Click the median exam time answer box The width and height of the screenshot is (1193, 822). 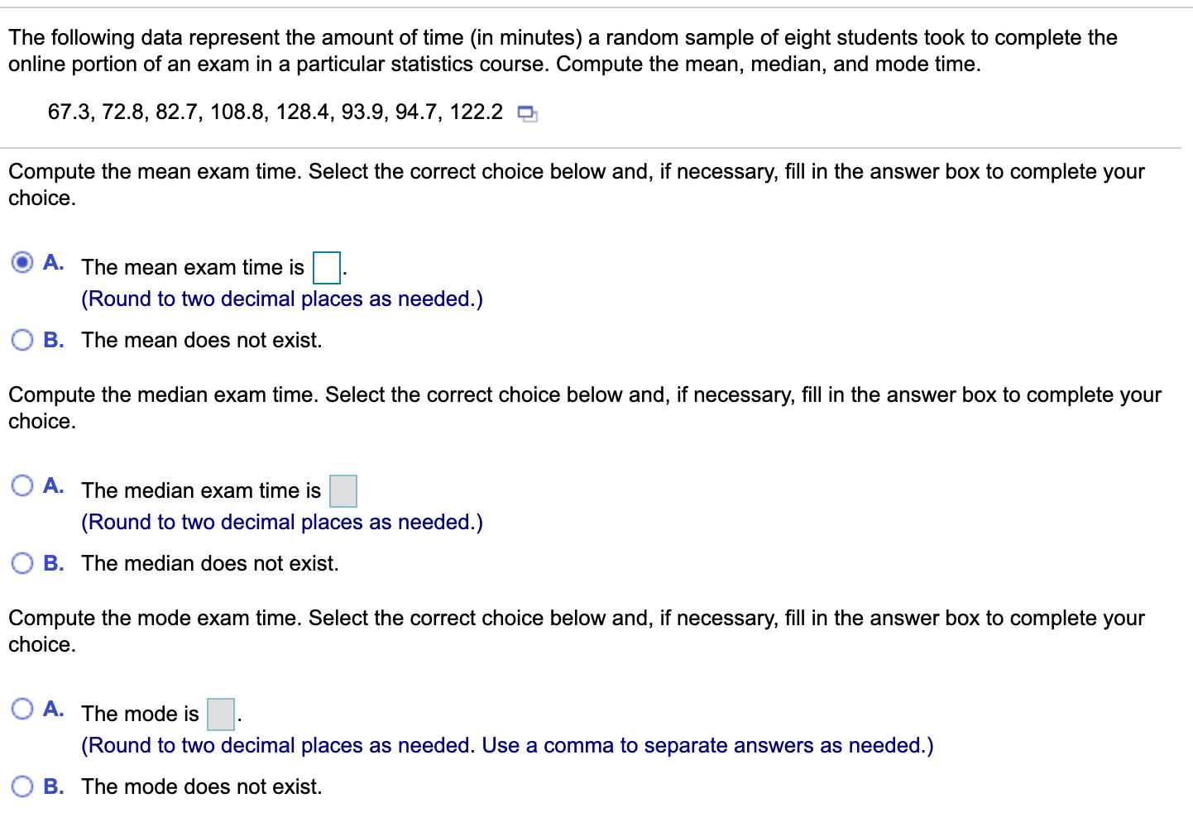click(x=343, y=490)
